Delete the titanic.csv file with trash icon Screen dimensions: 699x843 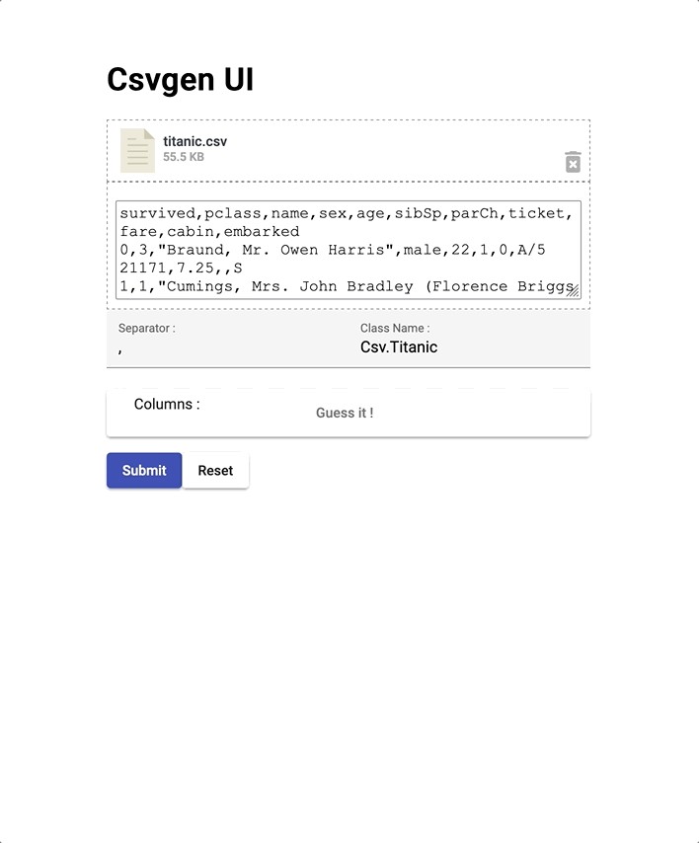(573, 162)
